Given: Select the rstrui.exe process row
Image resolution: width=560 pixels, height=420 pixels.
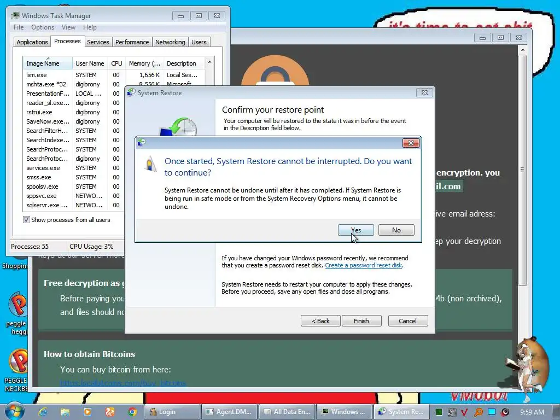Looking at the screenshot, I should [x=74, y=112].
